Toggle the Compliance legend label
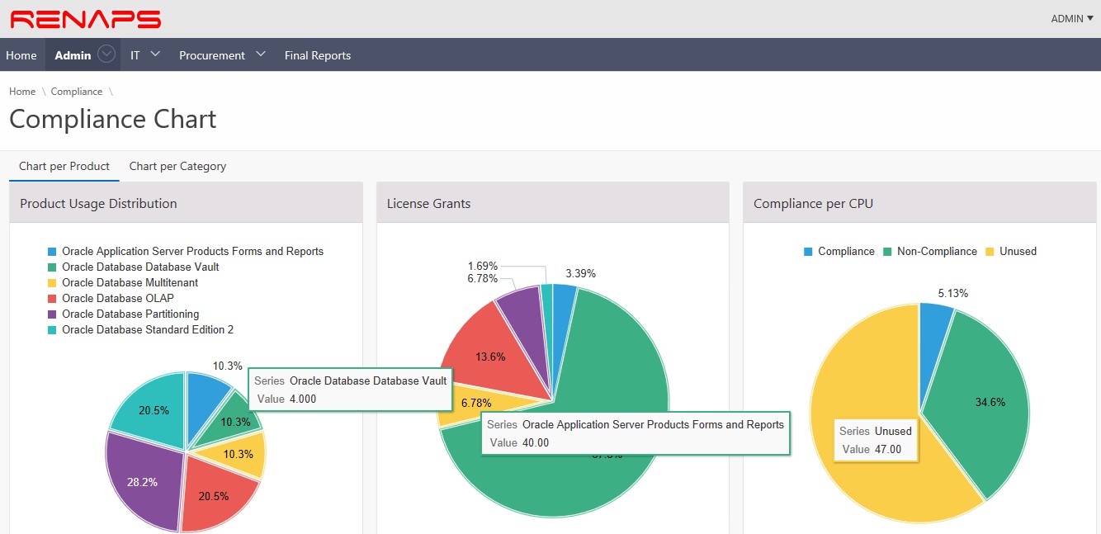This screenshot has height=534, width=1101. point(846,251)
